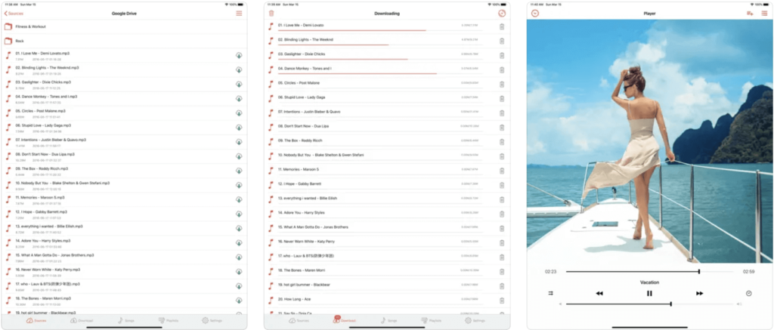Open the menu icon in Google Drive header
The width and height of the screenshot is (774, 330).
239,14
